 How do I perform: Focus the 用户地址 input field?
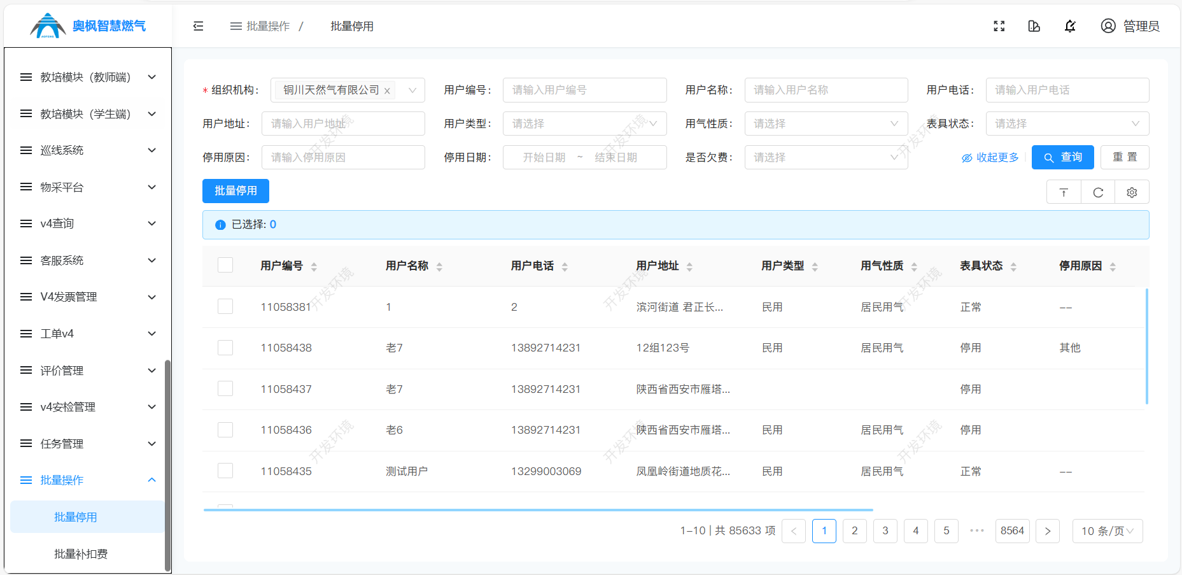click(x=343, y=124)
